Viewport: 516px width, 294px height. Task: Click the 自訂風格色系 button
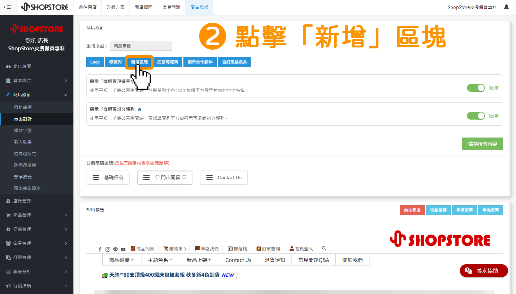click(x=234, y=62)
